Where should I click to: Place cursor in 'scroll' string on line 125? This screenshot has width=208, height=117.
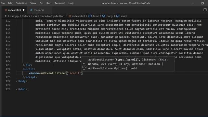(74, 73)
